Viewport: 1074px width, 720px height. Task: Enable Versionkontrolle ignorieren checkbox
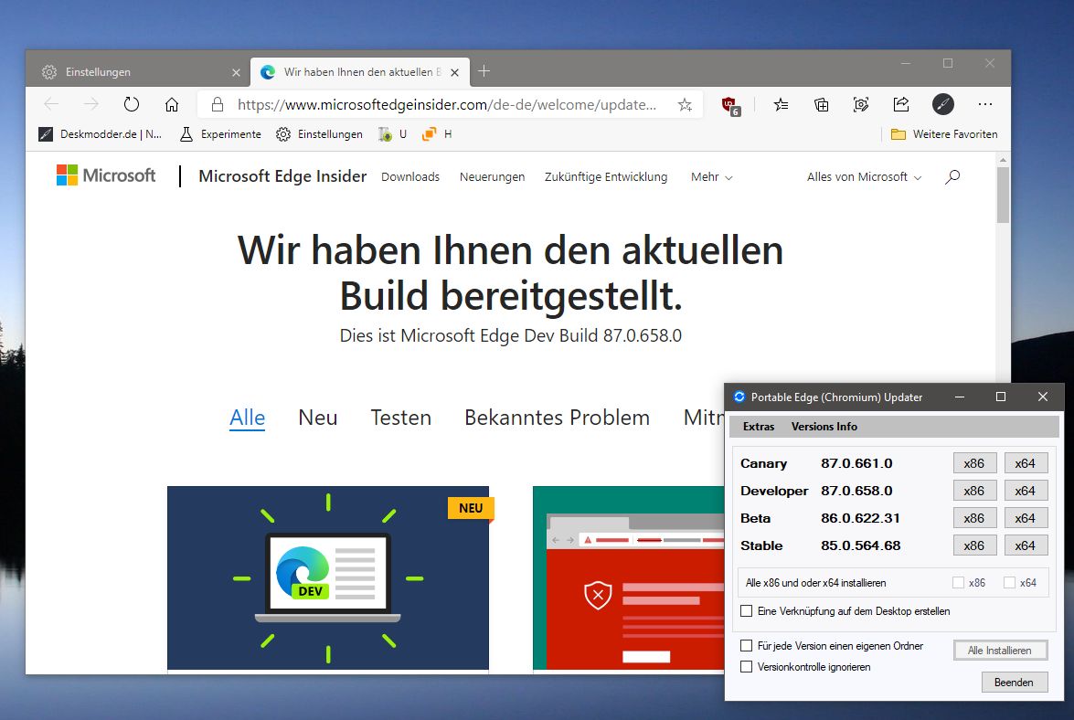tap(747, 667)
